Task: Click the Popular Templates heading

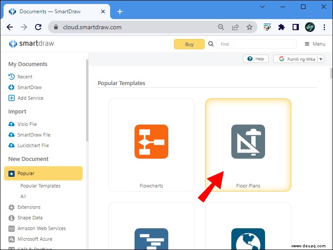Action: pos(122,83)
